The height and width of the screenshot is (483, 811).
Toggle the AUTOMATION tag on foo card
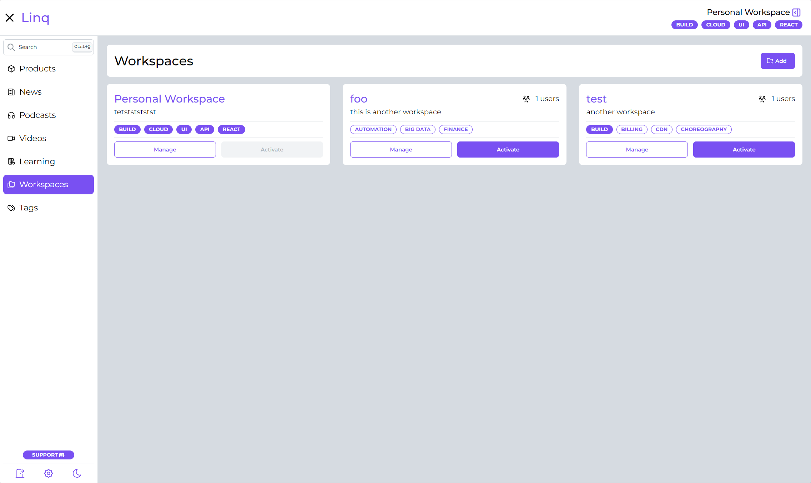point(373,129)
